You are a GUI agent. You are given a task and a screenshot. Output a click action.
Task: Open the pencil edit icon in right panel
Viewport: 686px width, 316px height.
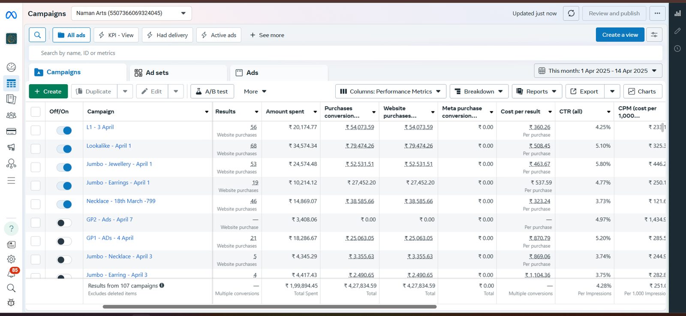click(x=677, y=31)
